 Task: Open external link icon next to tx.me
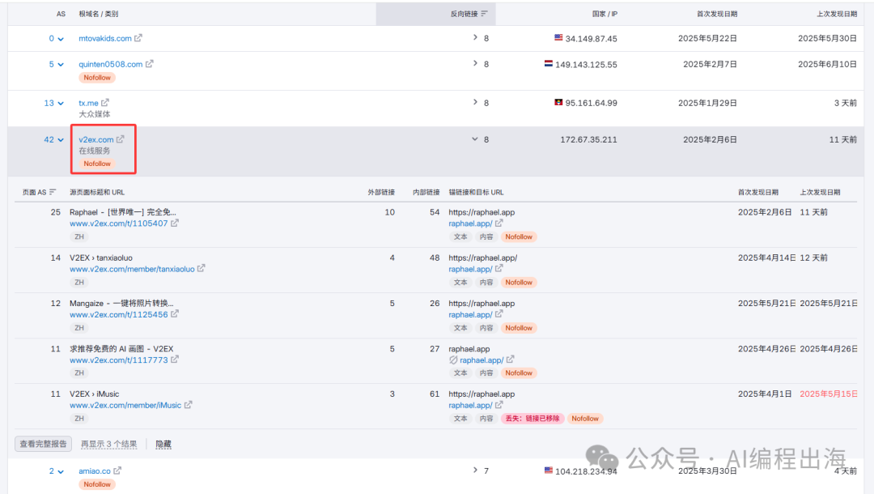(x=105, y=103)
